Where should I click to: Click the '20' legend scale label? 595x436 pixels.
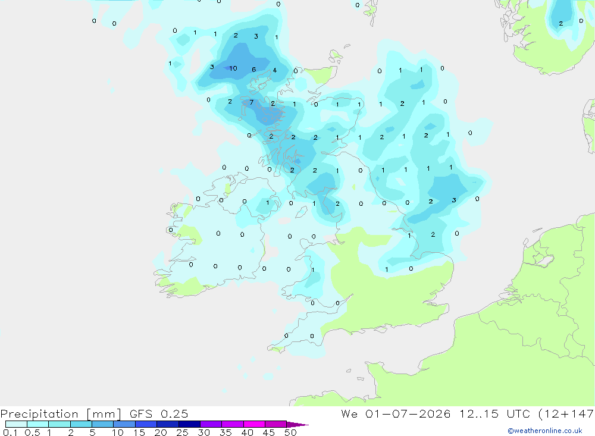click(x=161, y=432)
